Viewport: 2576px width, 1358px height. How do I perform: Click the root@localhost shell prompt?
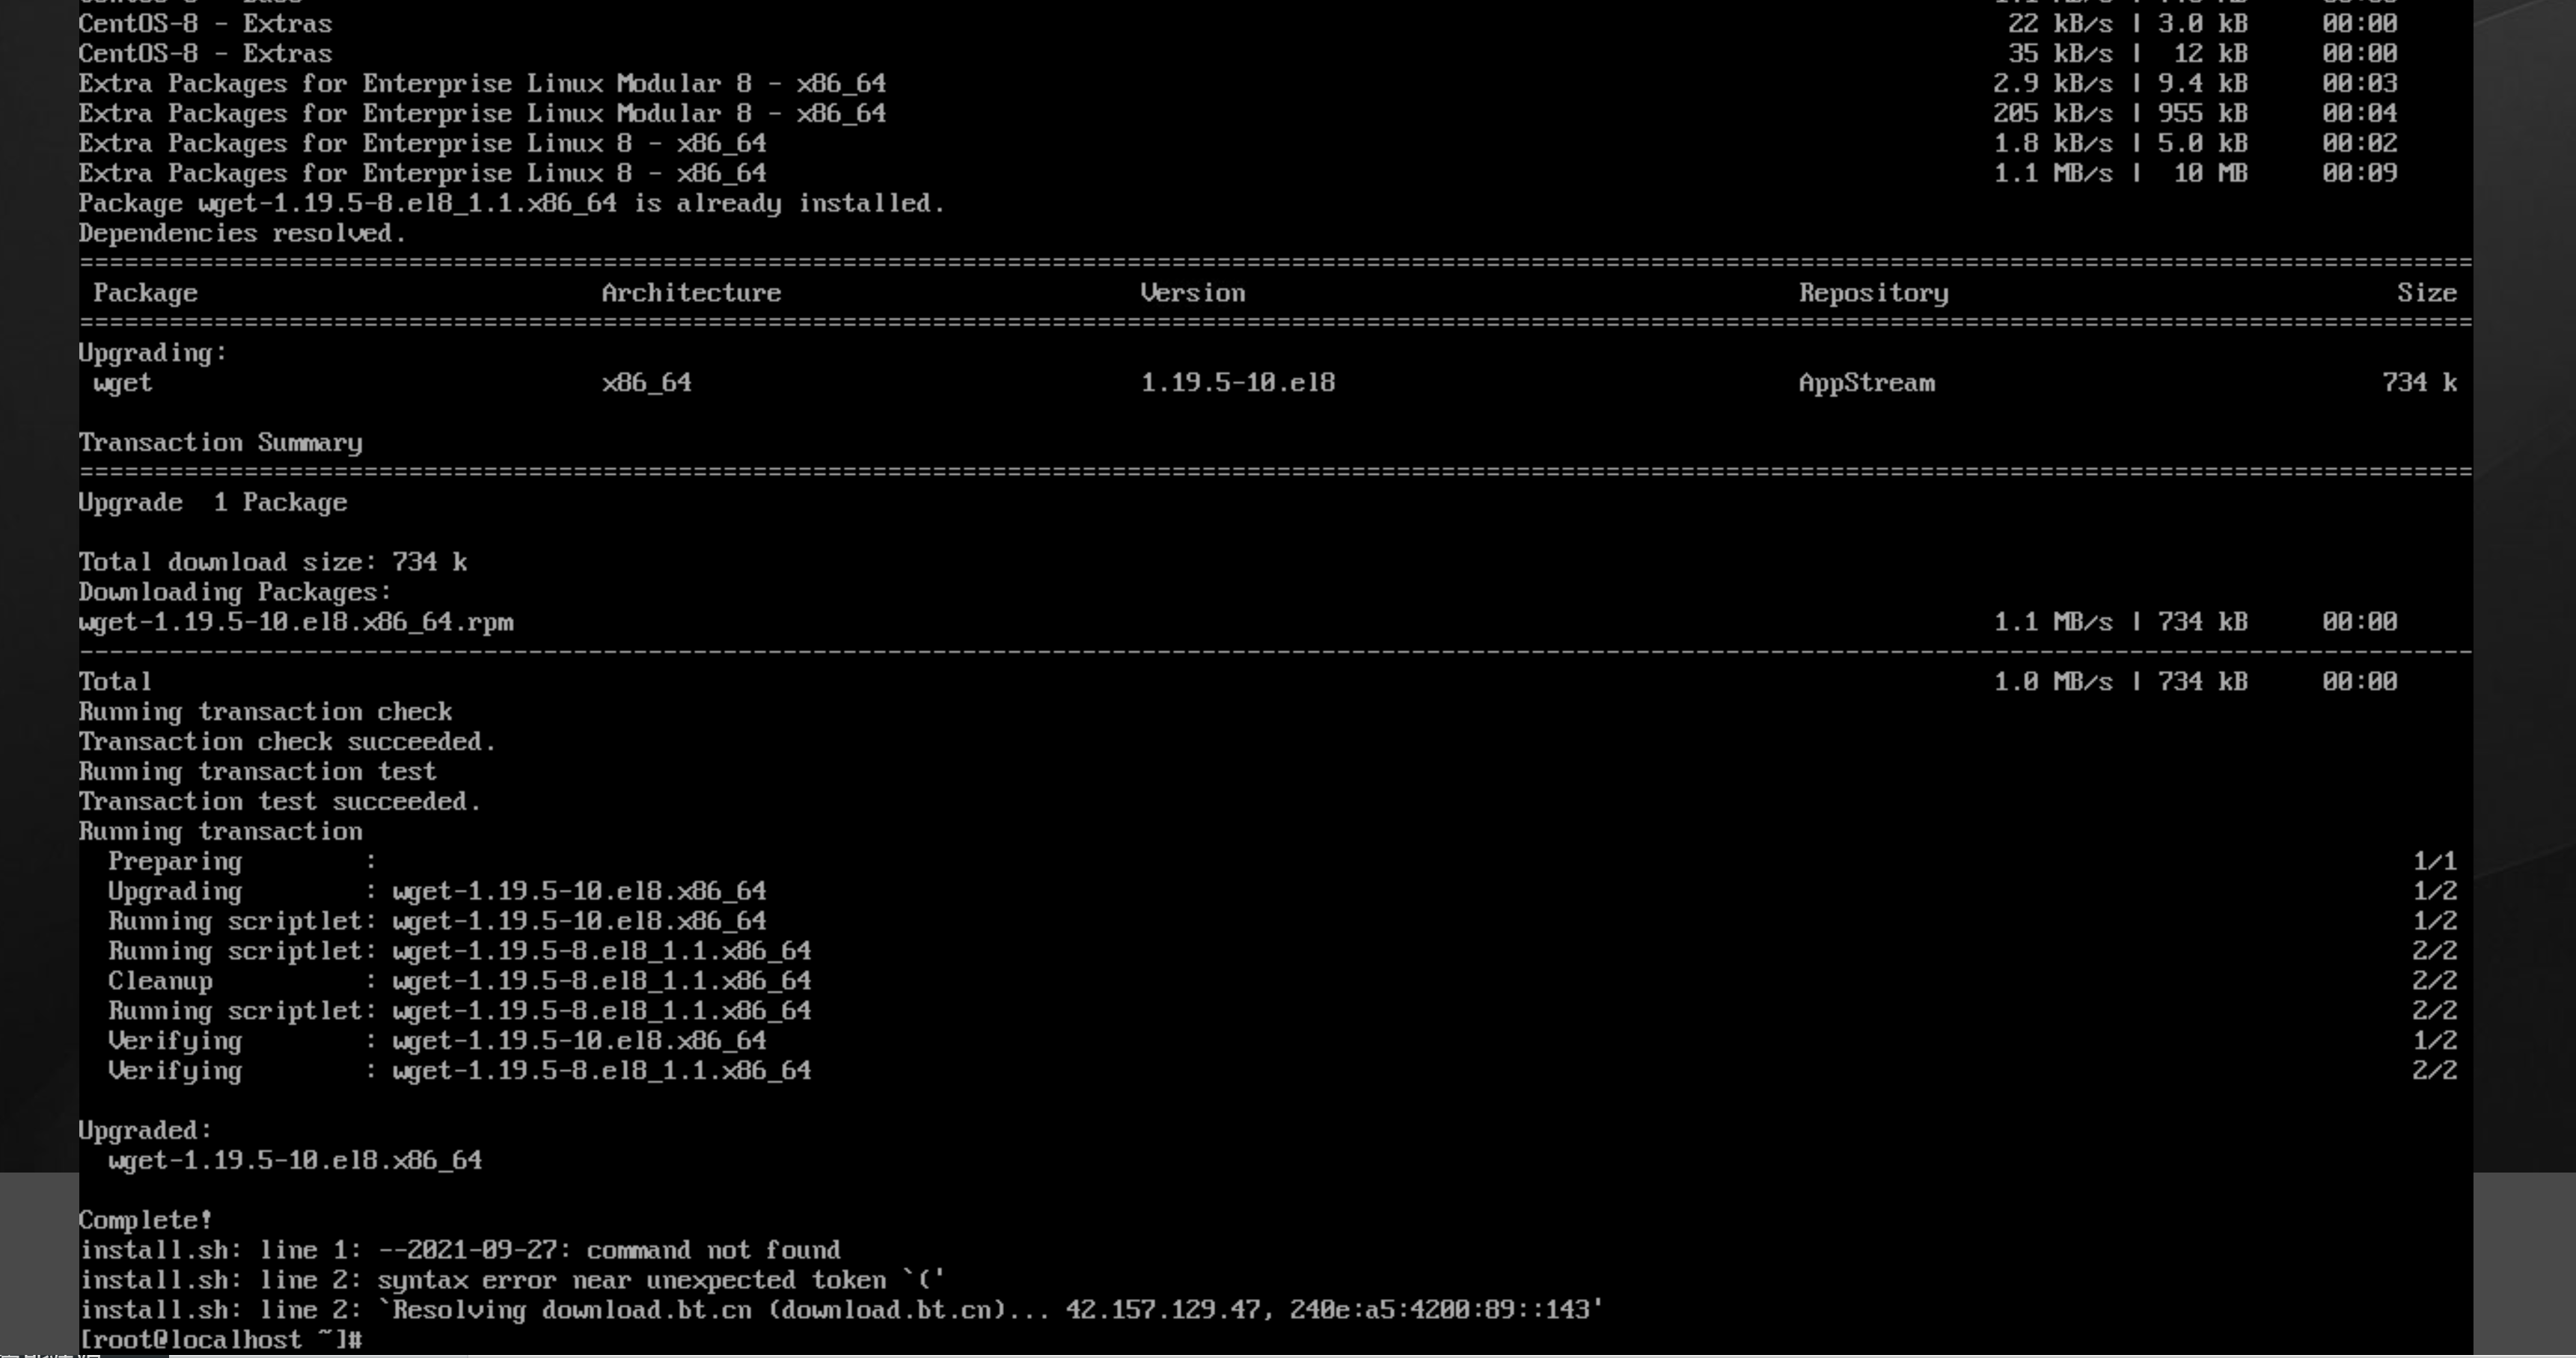(x=220, y=1340)
